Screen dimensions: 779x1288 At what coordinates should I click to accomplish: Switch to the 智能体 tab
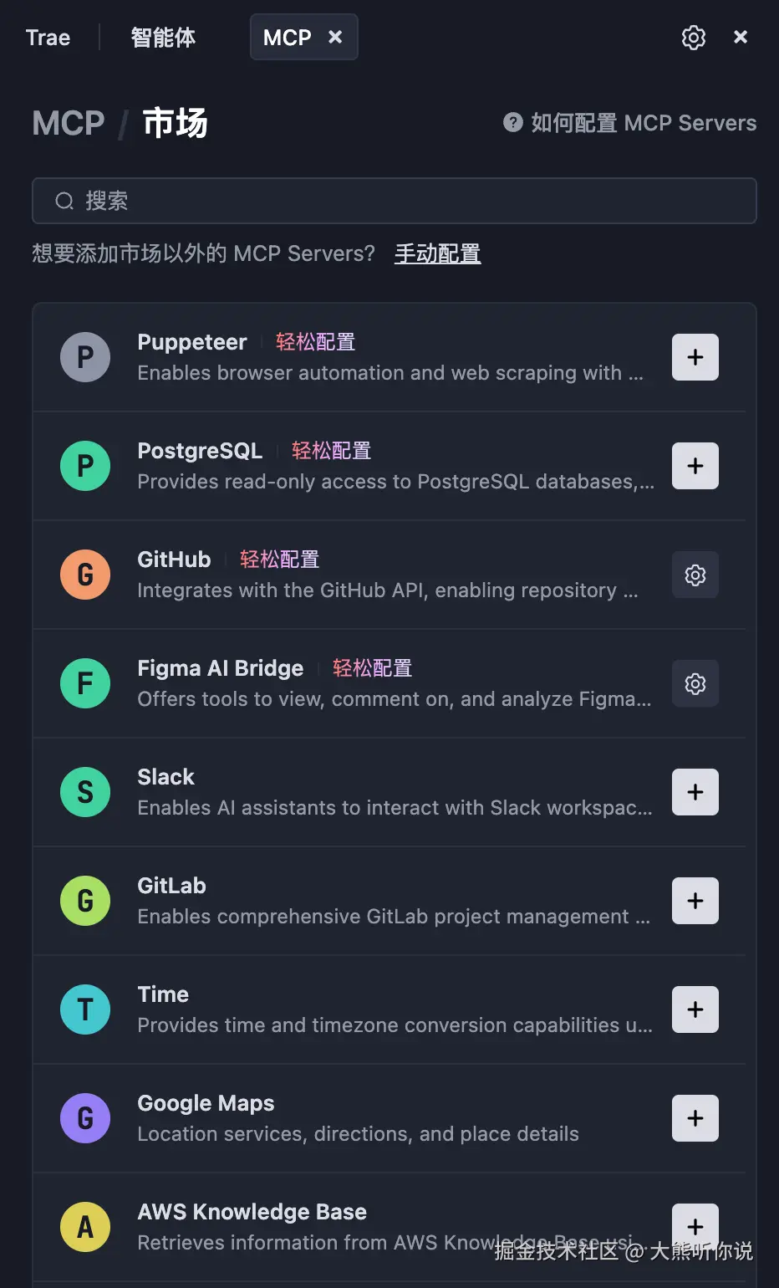pyautogui.click(x=163, y=37)
